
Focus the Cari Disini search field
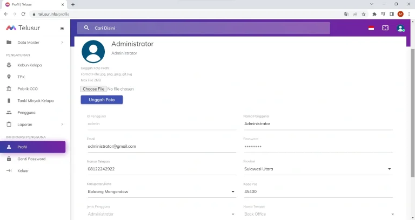tap(203, 28)
